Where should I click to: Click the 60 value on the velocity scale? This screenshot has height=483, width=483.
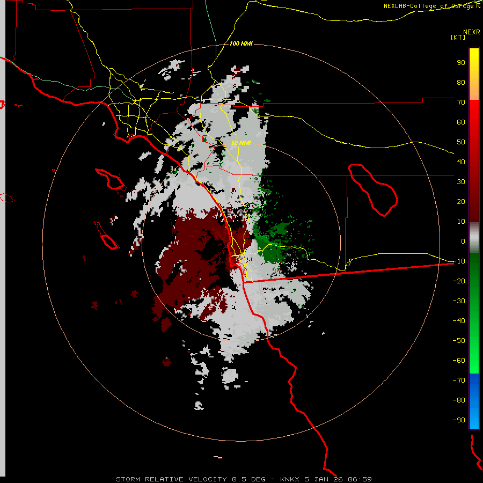coord(461,122)
